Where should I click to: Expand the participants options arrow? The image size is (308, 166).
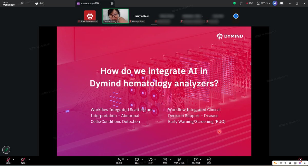click(128, 160)
